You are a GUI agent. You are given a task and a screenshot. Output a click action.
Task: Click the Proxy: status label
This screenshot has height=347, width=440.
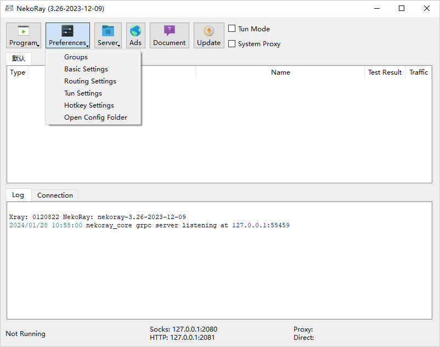pos(303,329)
